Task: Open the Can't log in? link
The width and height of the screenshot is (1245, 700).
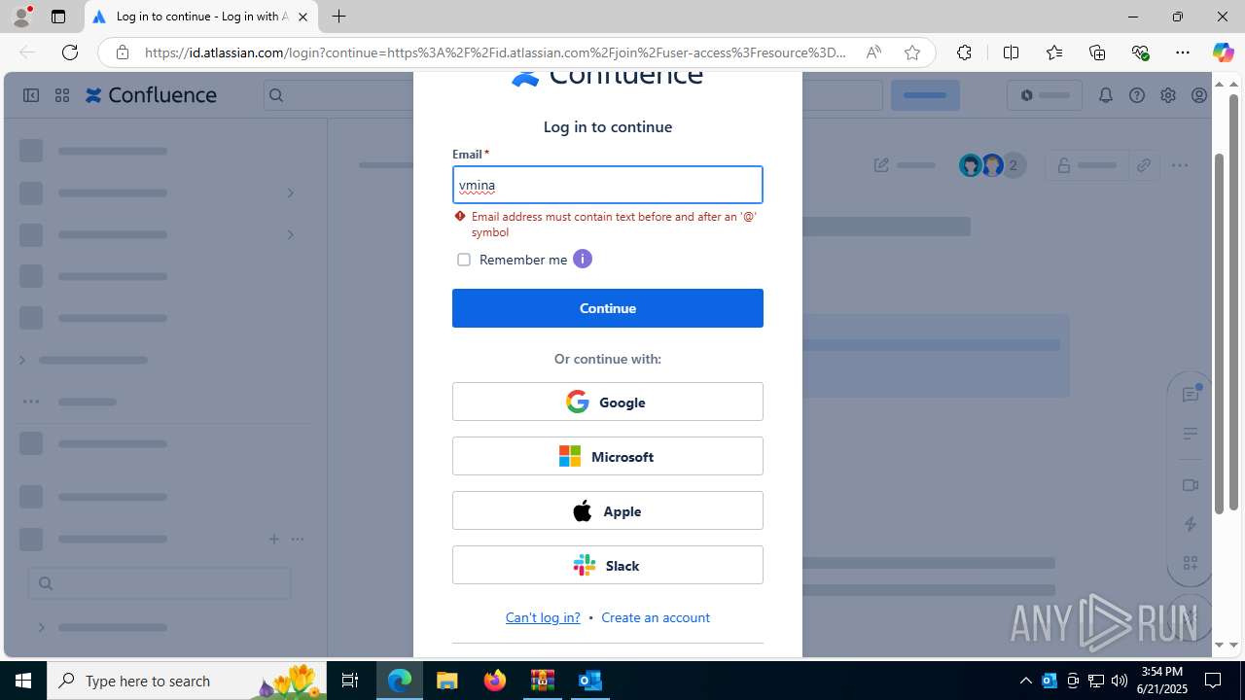Action: point(543,617)
